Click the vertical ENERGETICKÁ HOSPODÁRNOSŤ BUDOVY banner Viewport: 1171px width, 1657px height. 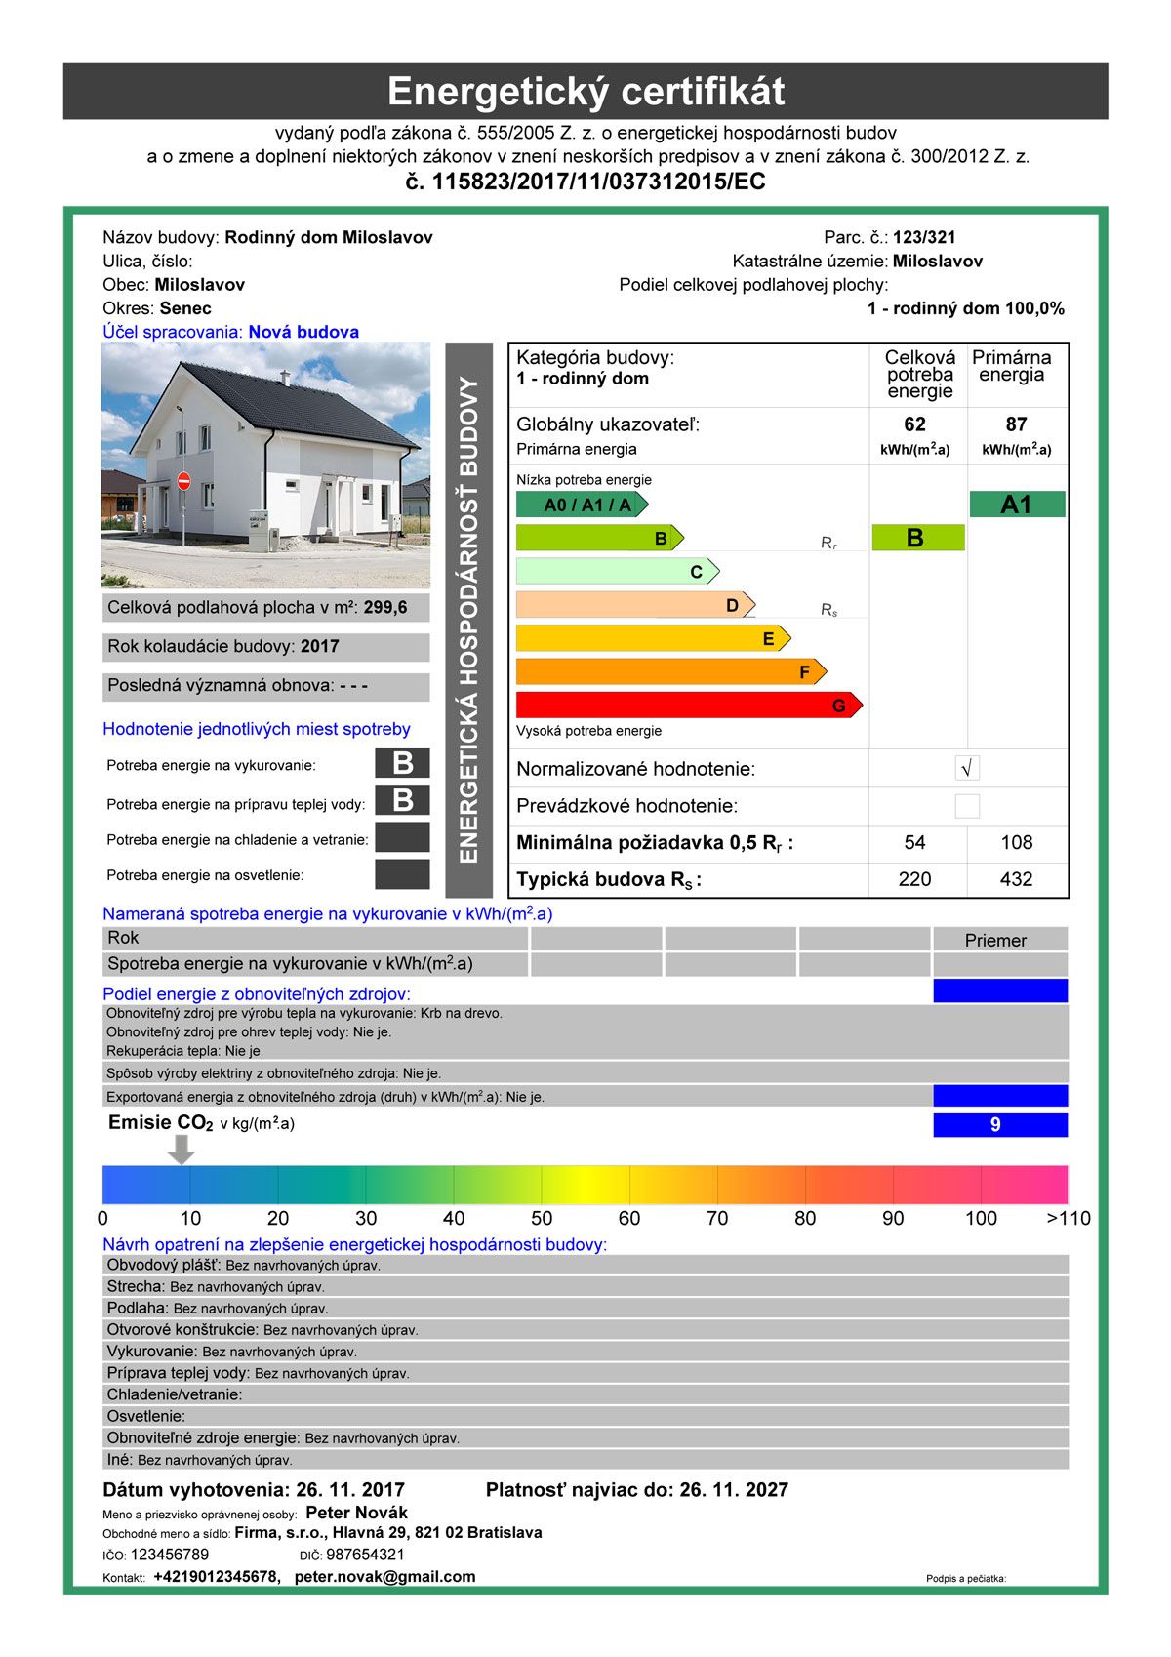click(x=469, y=620)
